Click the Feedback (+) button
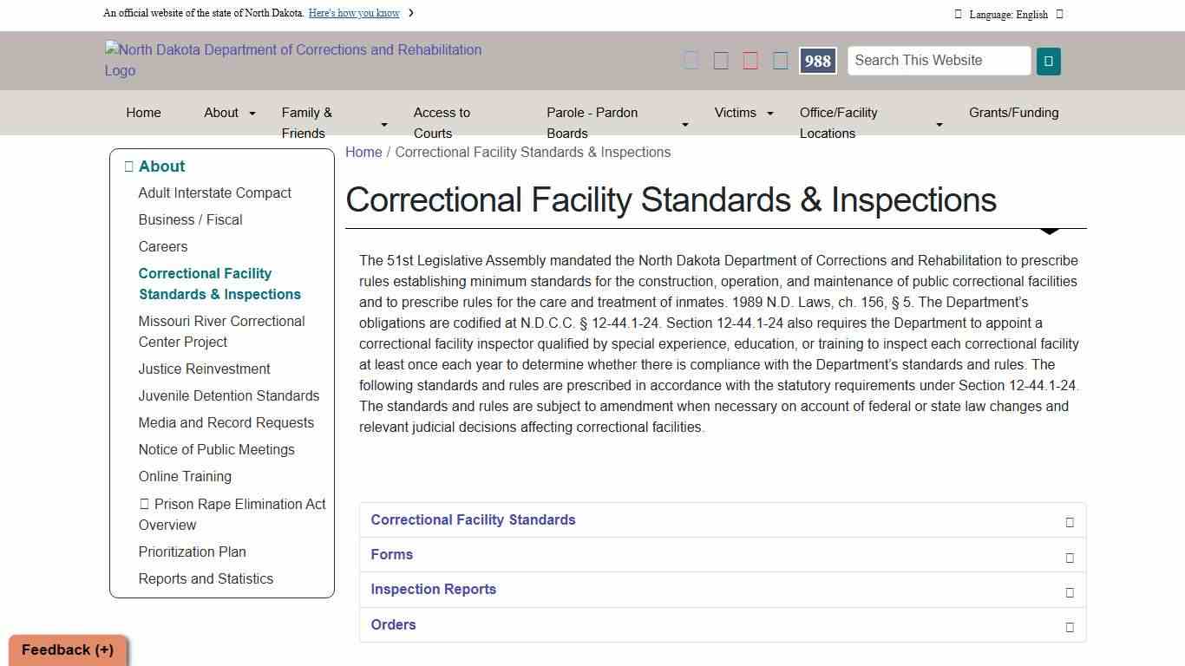This screenshot has width=1185, height=666. 66,650
